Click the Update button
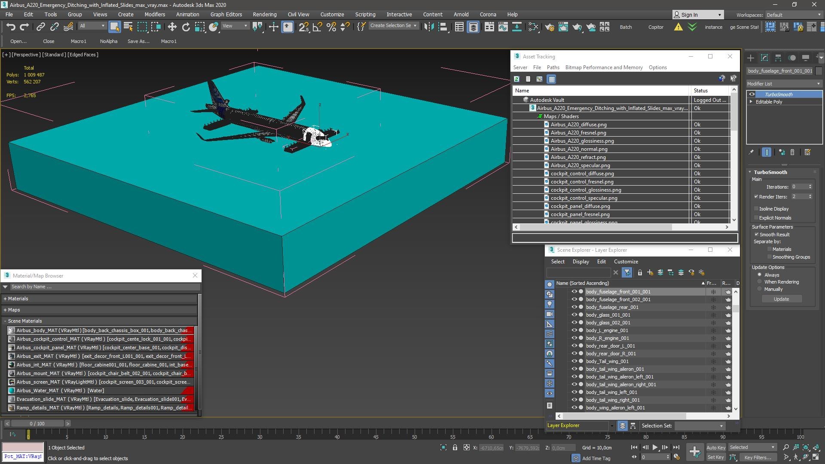 (781, 299)
